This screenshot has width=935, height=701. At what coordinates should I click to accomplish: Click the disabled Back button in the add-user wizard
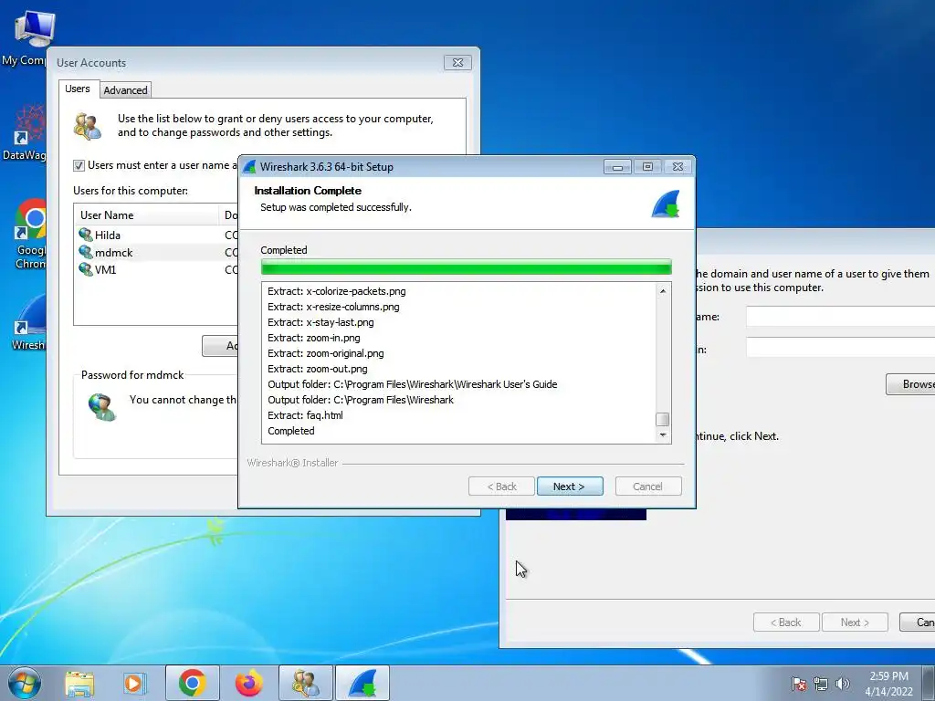pos(786,623)
